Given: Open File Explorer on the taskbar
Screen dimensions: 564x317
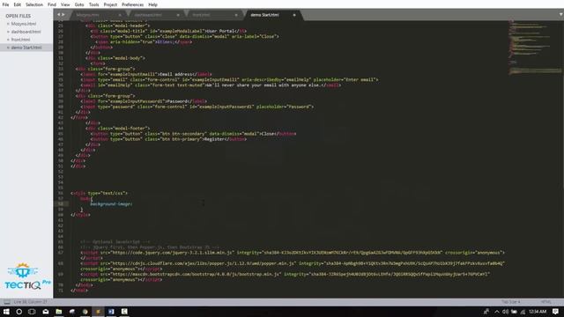Looking at the screenshot, I should tap(59, 312).
